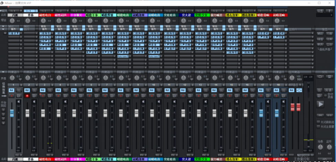
Task: Solo track 1 with the 独 button
Action: click(x=19, y=90)
